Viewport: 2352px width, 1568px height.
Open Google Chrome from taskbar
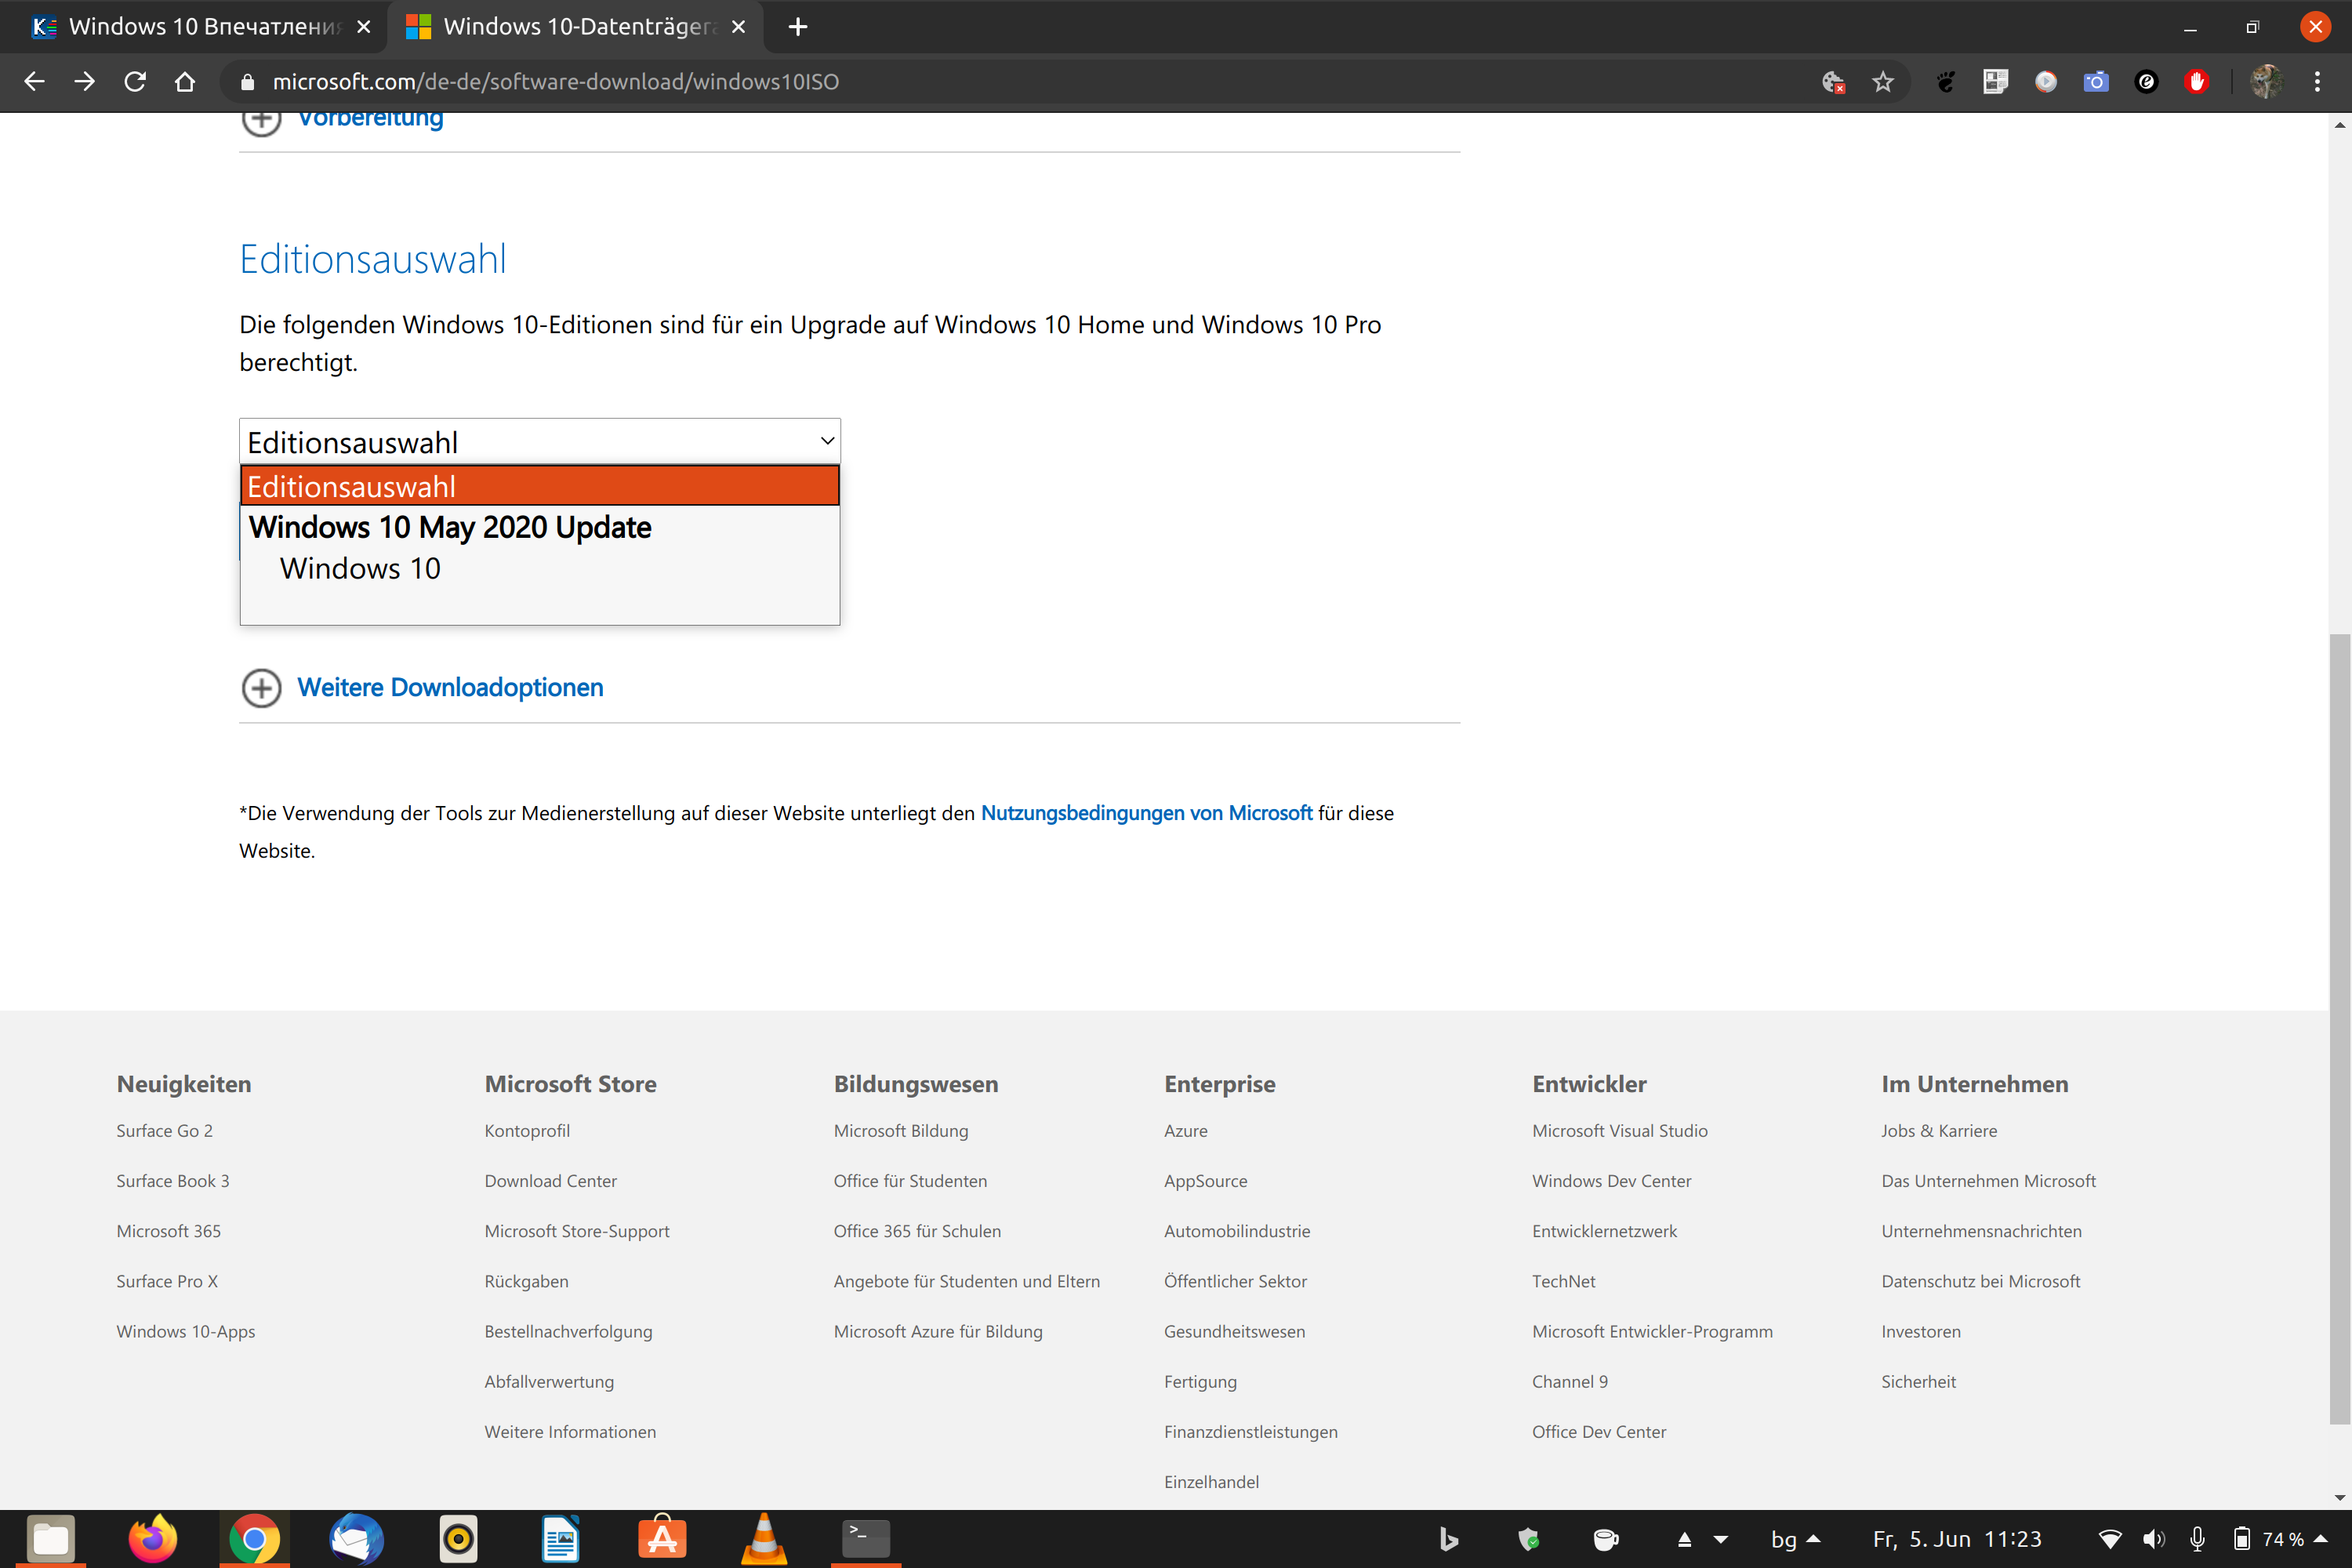pos(254,1539)
